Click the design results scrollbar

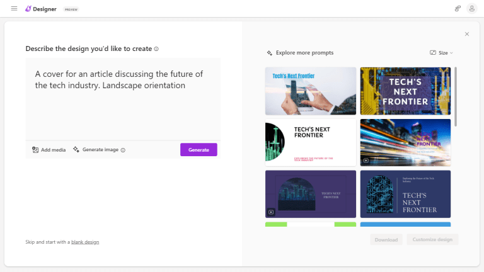tap(455, 96)
